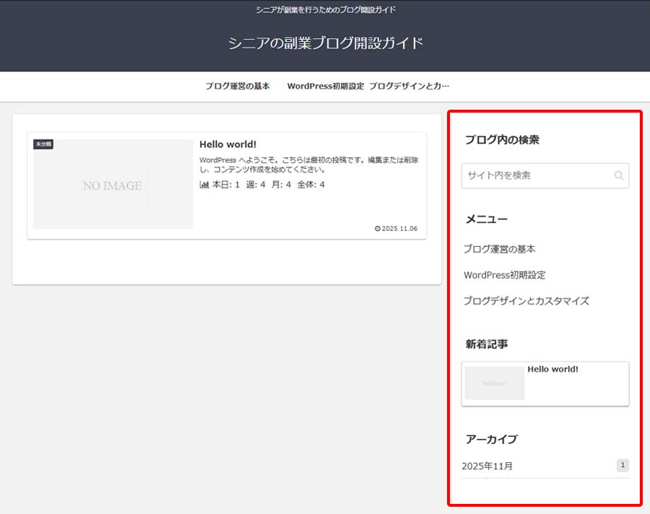Click the tagline シニアが副業を行うためのブログ開設ガイド
The width and height of the screenshot is (650, 514).
point(325,9)
